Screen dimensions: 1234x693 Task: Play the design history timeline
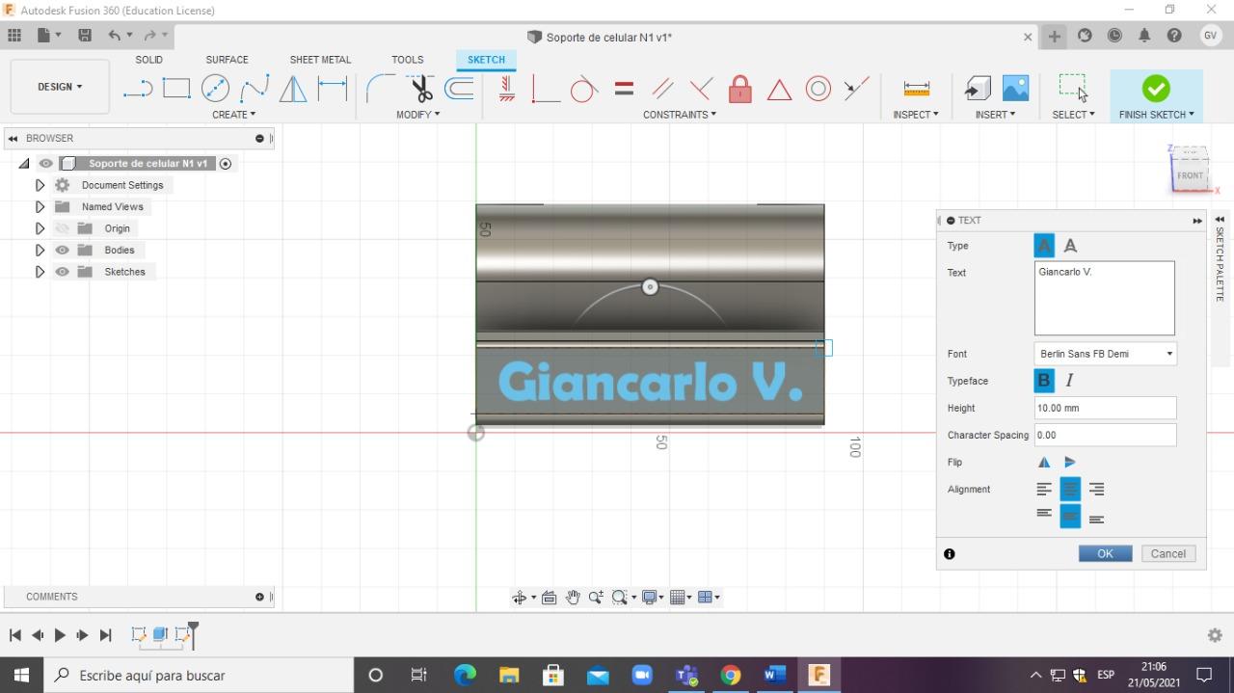(x=60, y=635)
